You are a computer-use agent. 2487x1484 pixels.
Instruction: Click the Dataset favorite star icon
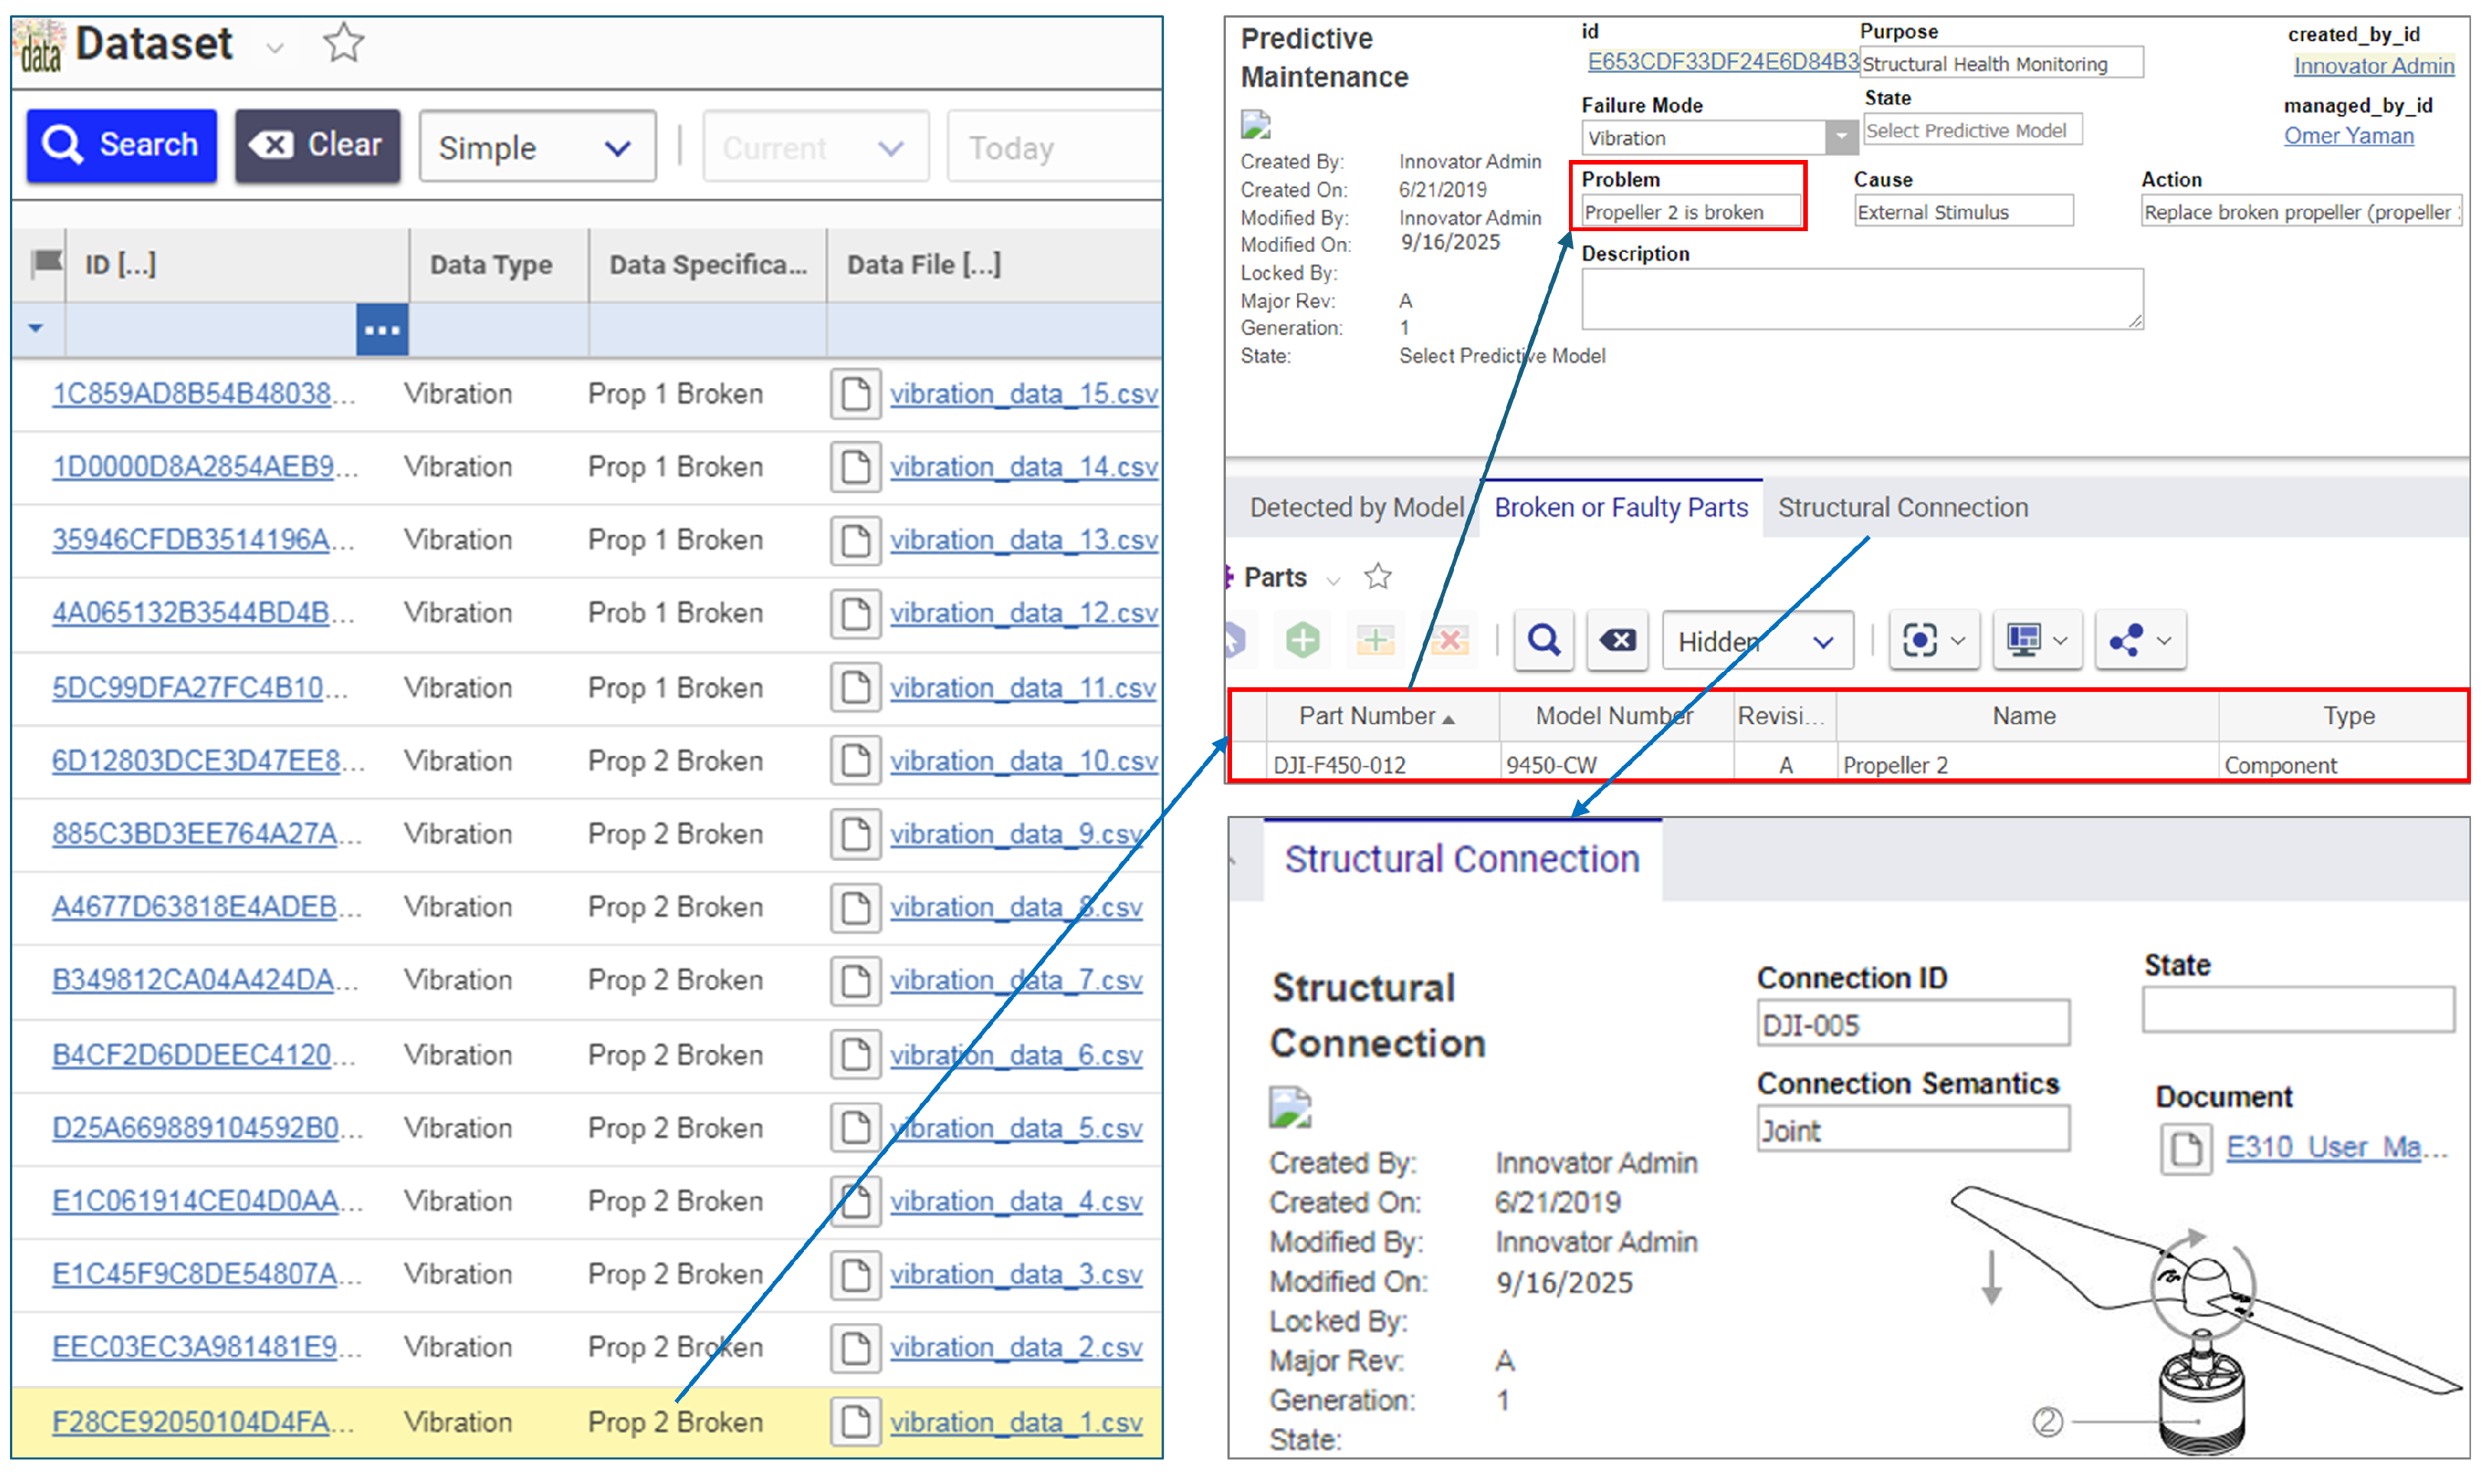point(343,43)
